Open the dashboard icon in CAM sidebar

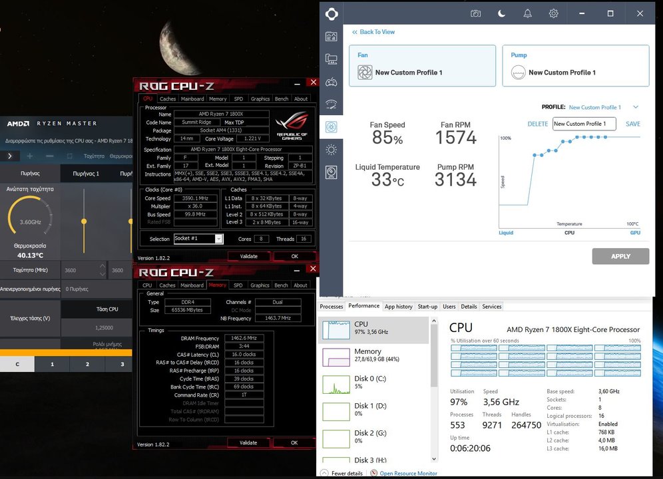(x=331, y=37)
